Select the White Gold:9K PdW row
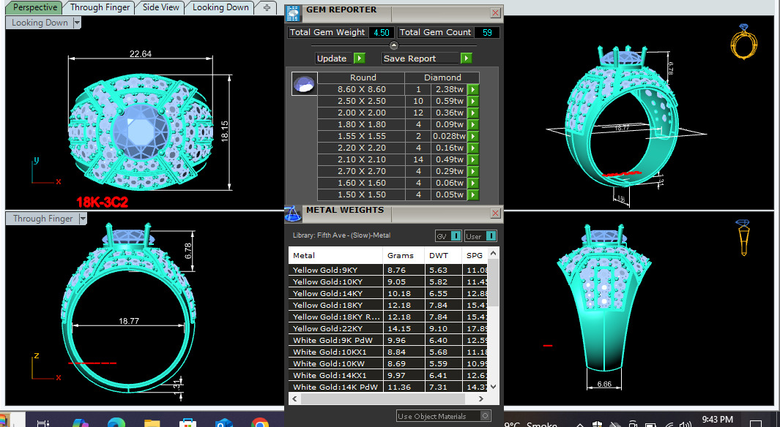Viewport: 780px width, 427px height. pos(388,340)
